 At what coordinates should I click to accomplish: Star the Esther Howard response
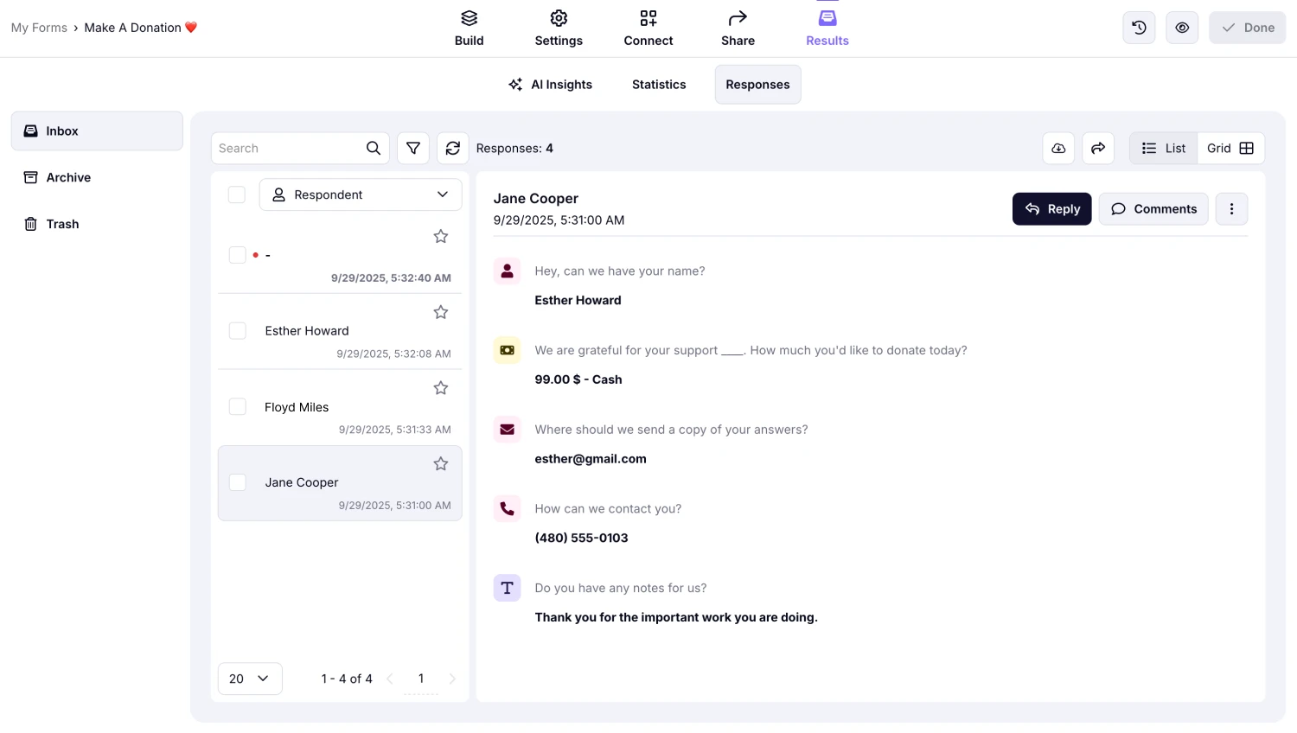coord(441,312)
